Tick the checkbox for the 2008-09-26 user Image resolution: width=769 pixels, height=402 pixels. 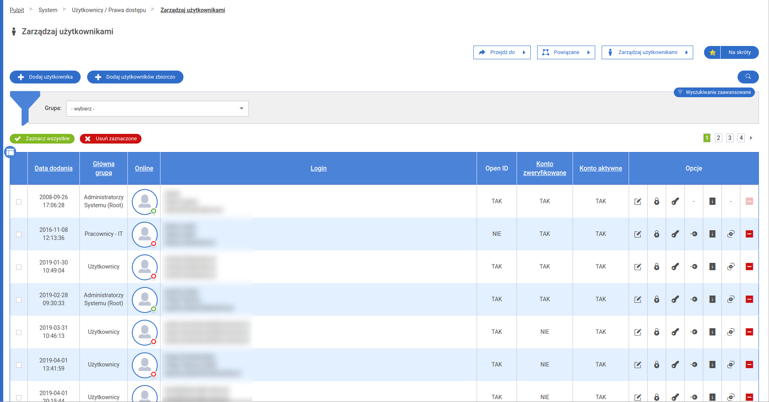click(19, 202)
